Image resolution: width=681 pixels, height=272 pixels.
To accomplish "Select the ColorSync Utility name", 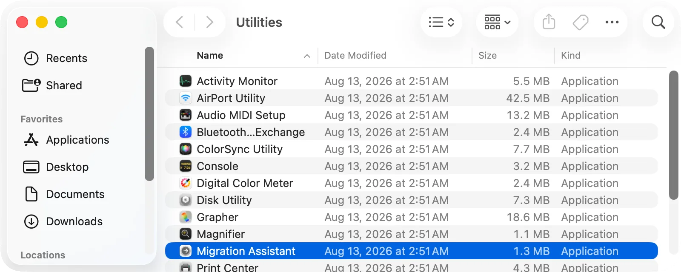I will (240, 149).
